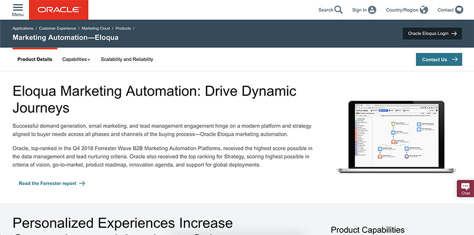The image size is (474, 235).
Task: Go to Applications breadcrumb
Action: coord(23,28)
